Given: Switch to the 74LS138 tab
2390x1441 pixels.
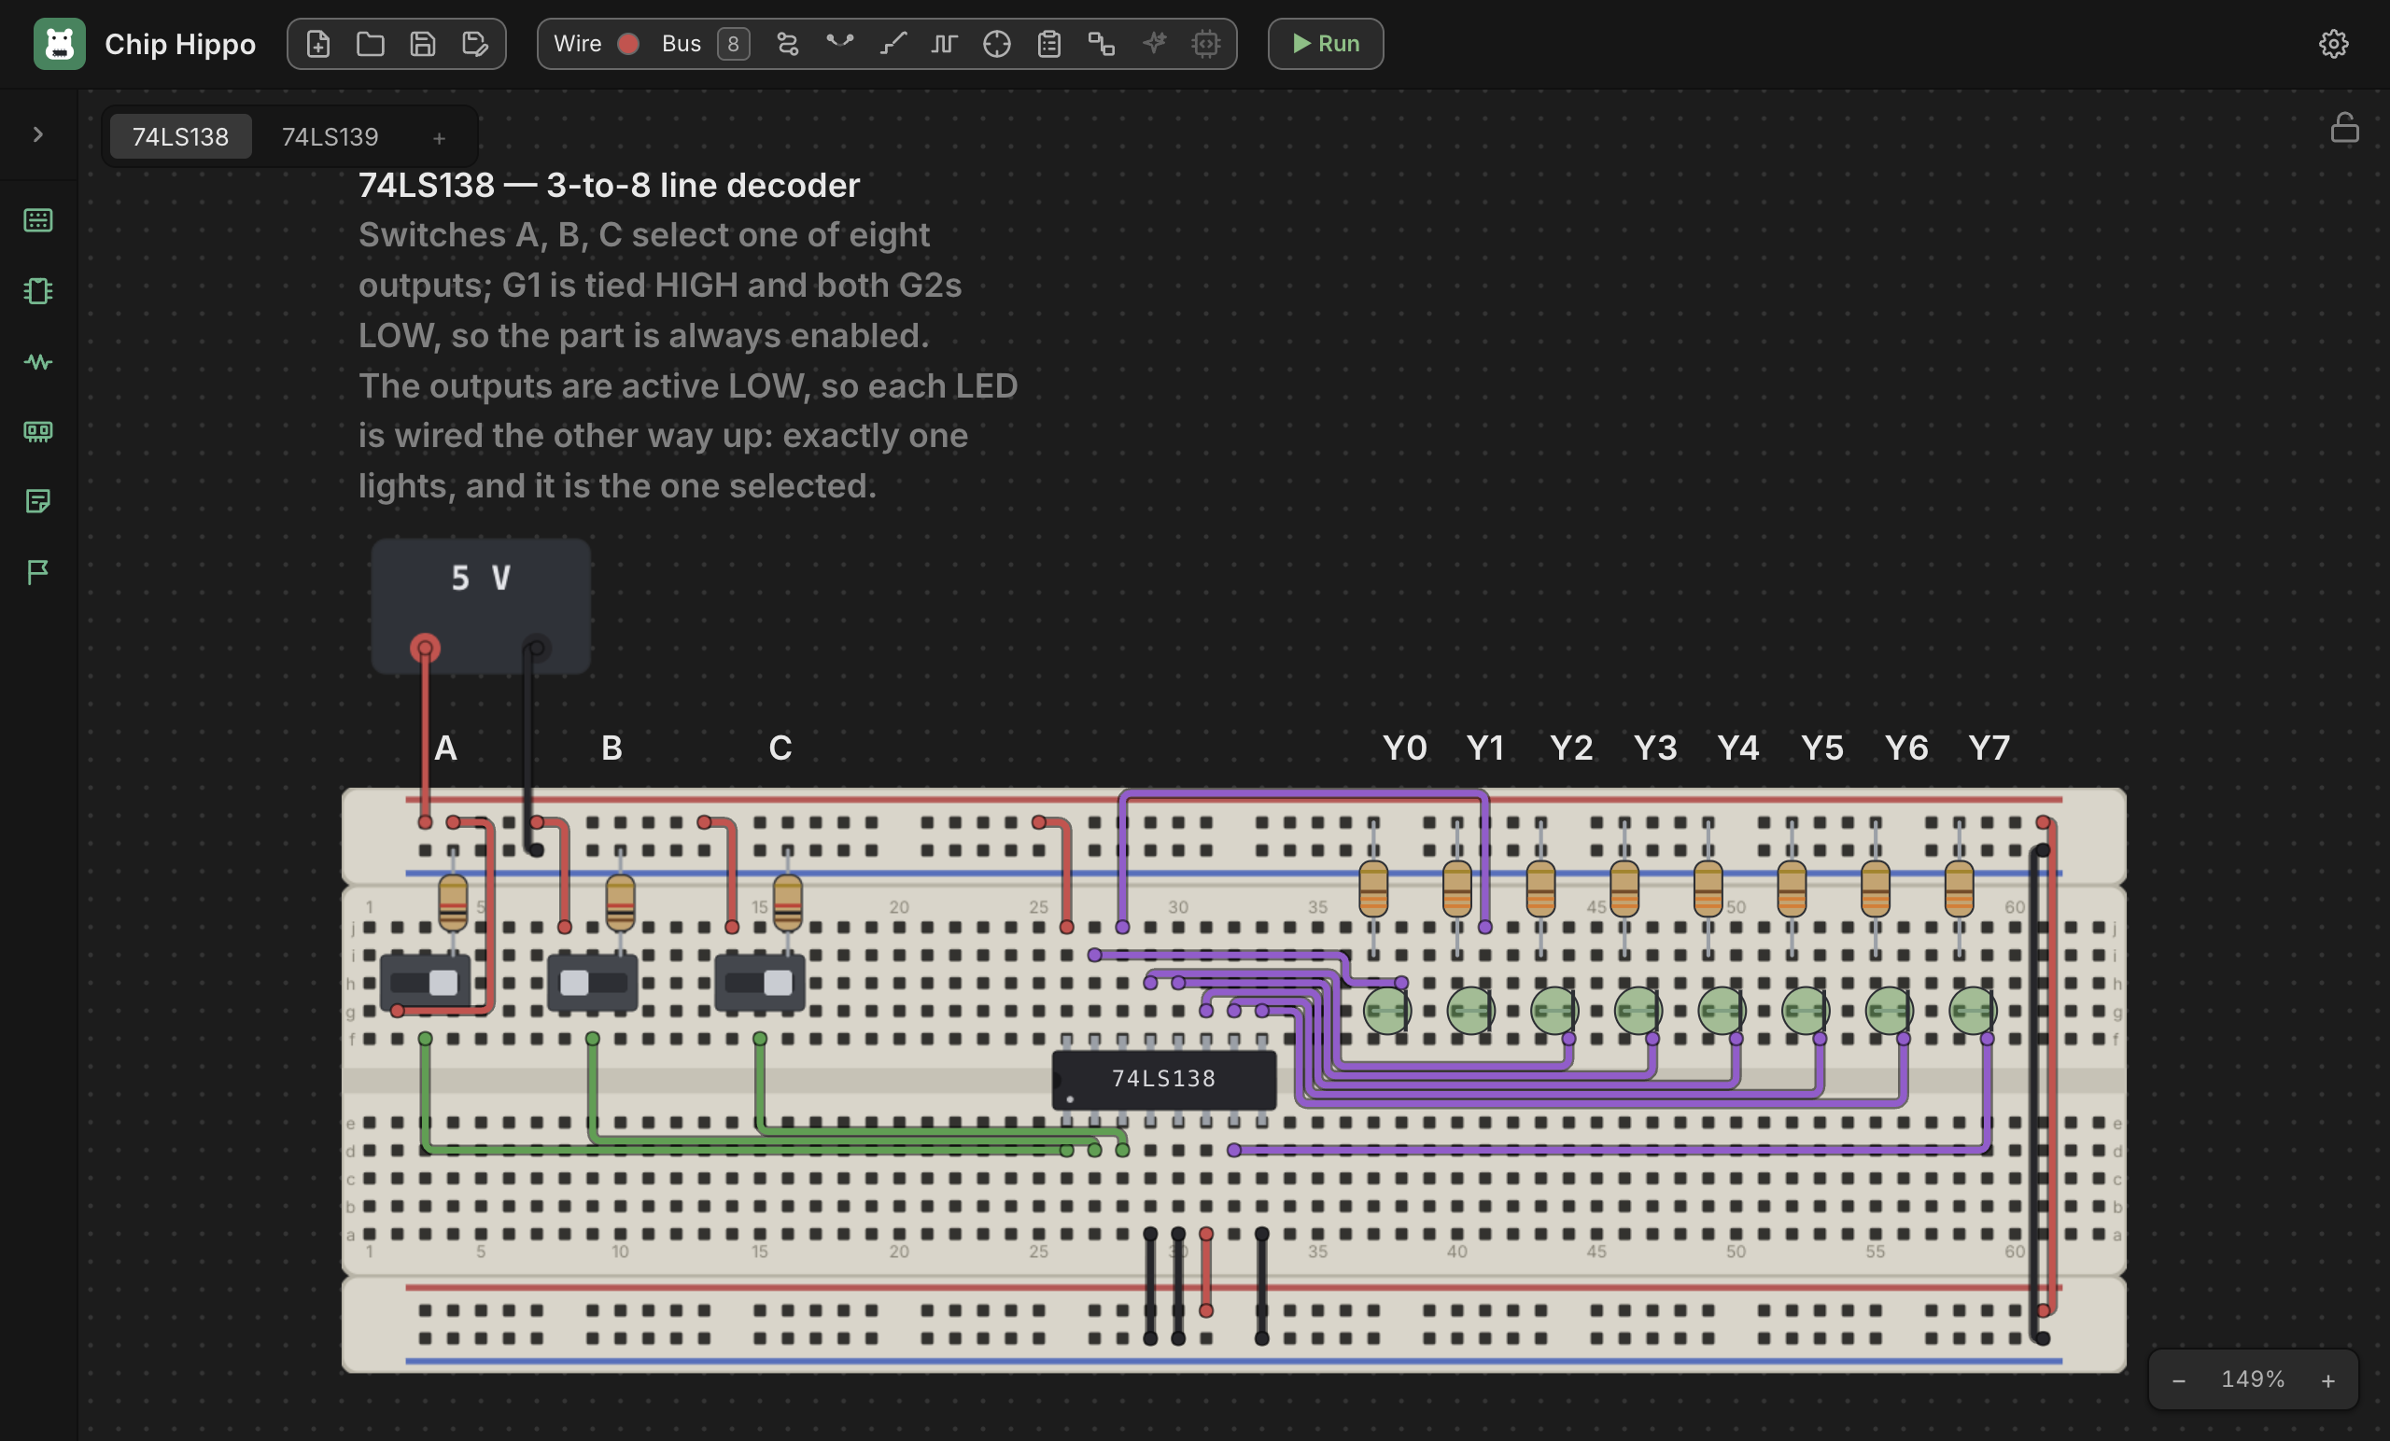Looking at the screenshot, I should [x=180, y=137].
